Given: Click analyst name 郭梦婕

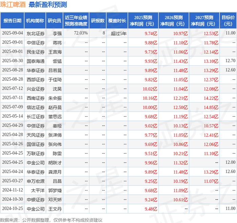Looking at the screenshot, I should (55, 190).
